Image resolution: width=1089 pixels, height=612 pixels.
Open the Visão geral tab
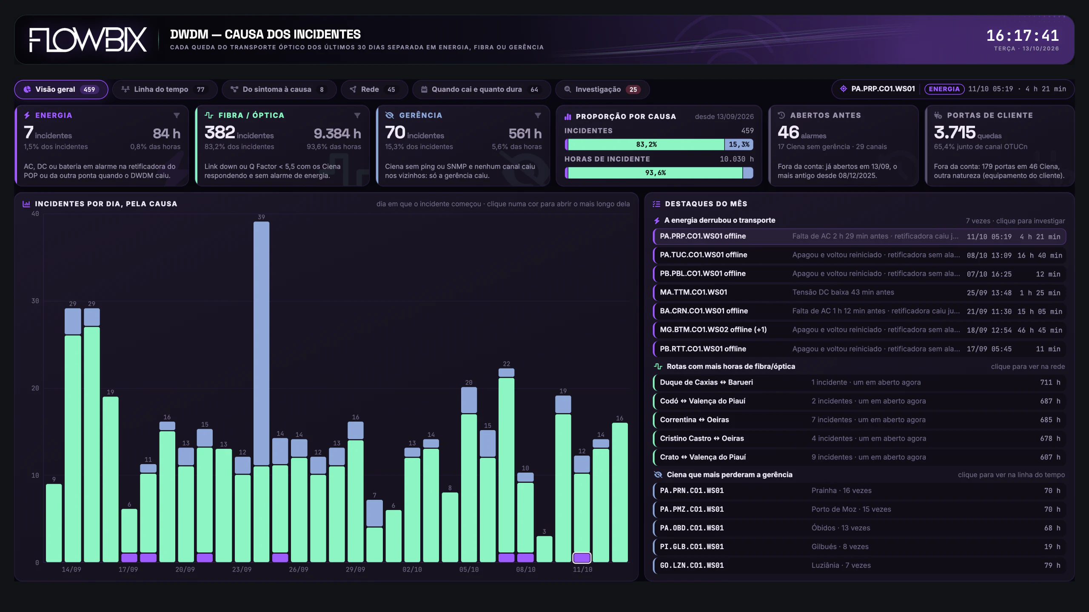pyautogui.click(x=61, y=89)
